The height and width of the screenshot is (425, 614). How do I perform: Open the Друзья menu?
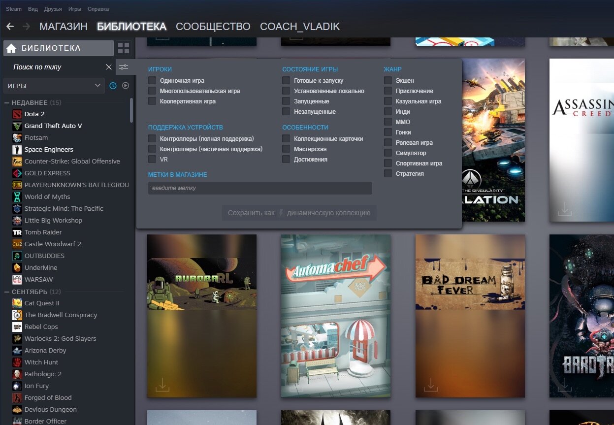tap(53, 9)
